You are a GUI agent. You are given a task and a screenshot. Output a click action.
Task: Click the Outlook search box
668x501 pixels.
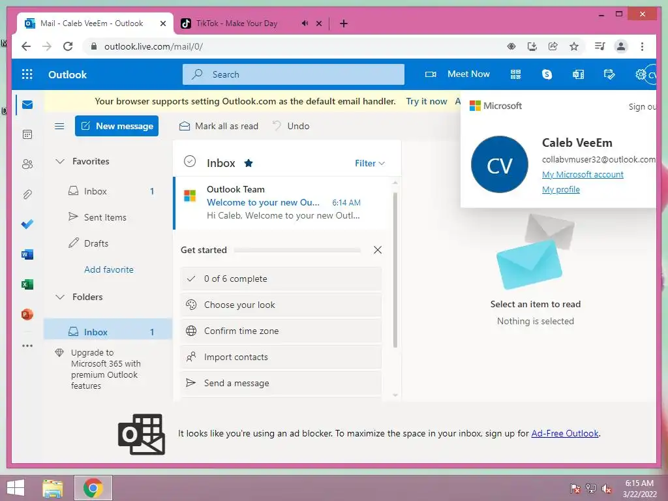(294, 74)
